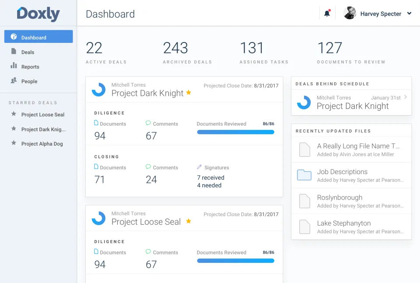Click the '7 received' signatures text
This screenshot has height=283, width=420.
pos(210,178)
